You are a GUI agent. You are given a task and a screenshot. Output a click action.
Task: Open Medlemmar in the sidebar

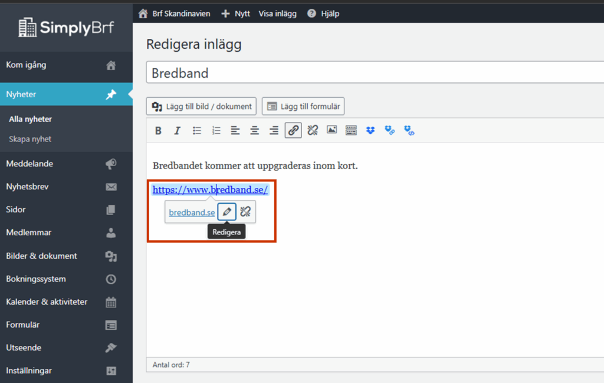(66, 233)
